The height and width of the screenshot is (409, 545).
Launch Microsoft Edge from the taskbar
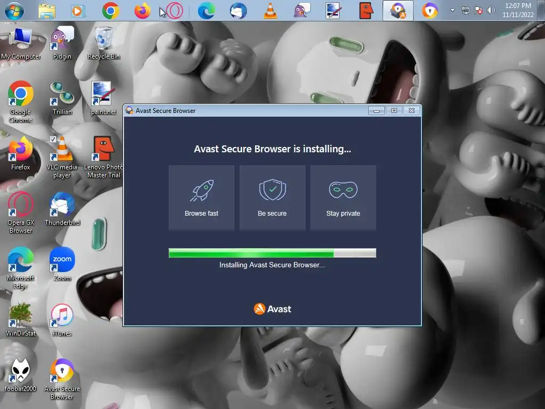click(x=206, y=11)
